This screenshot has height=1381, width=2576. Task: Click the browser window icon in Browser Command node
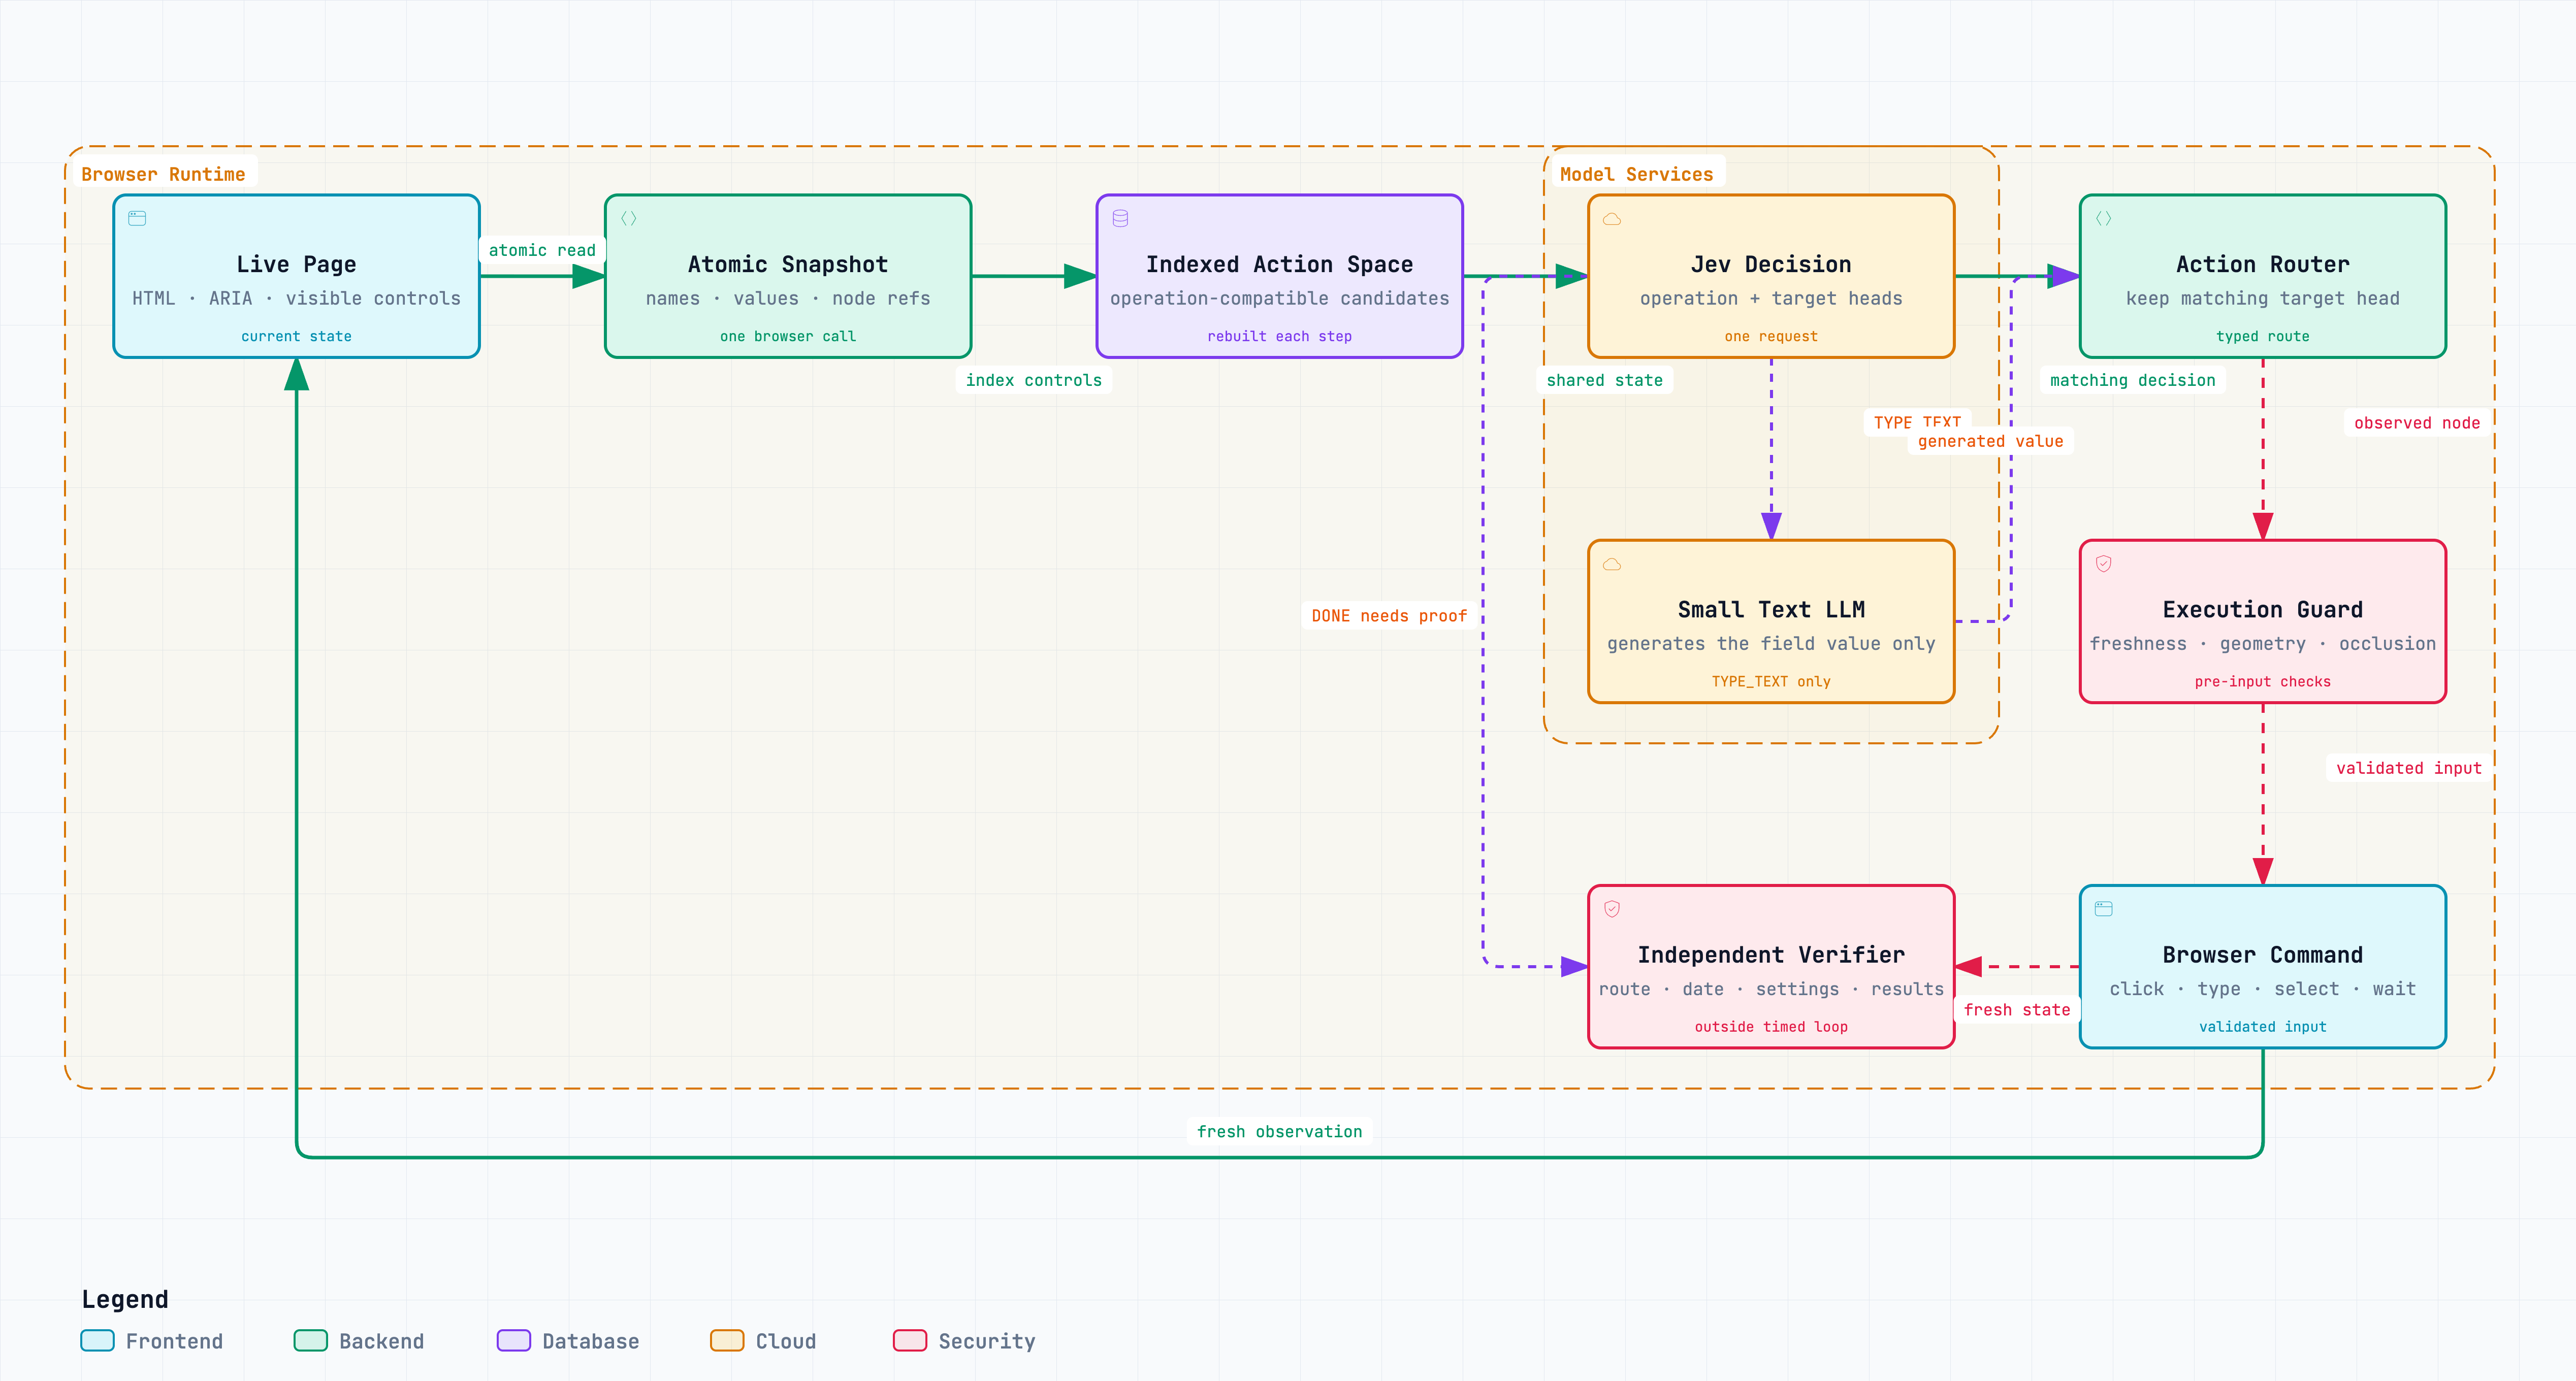point(2104,909)
